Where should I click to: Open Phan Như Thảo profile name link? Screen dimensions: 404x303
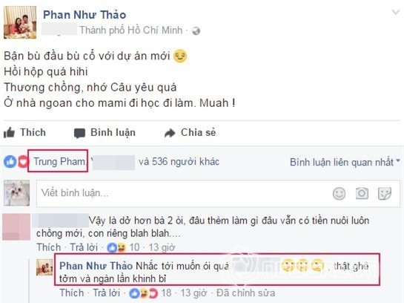coord(85,15)
